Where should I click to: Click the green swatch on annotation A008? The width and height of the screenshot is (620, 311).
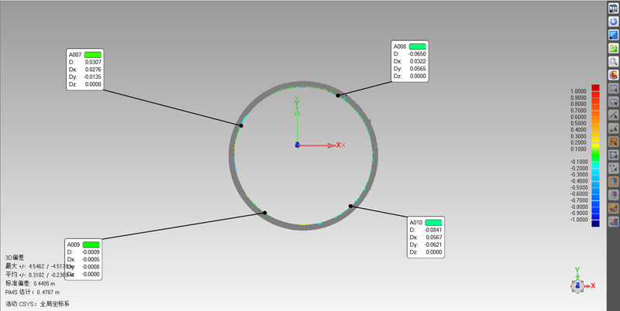(x=418, y=46)
